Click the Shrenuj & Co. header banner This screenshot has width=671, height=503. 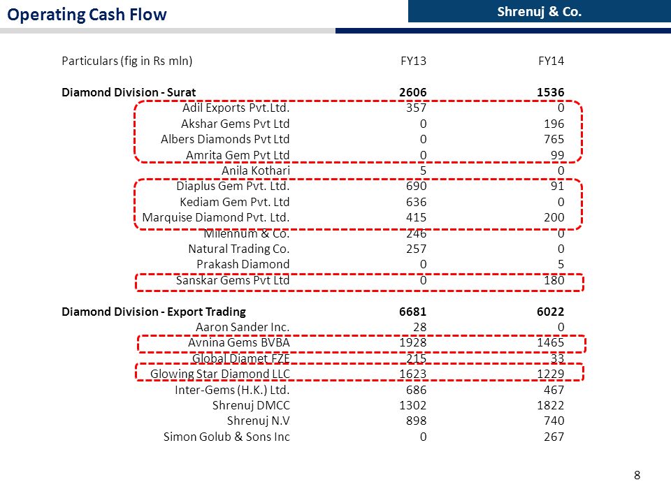(539, 11)
